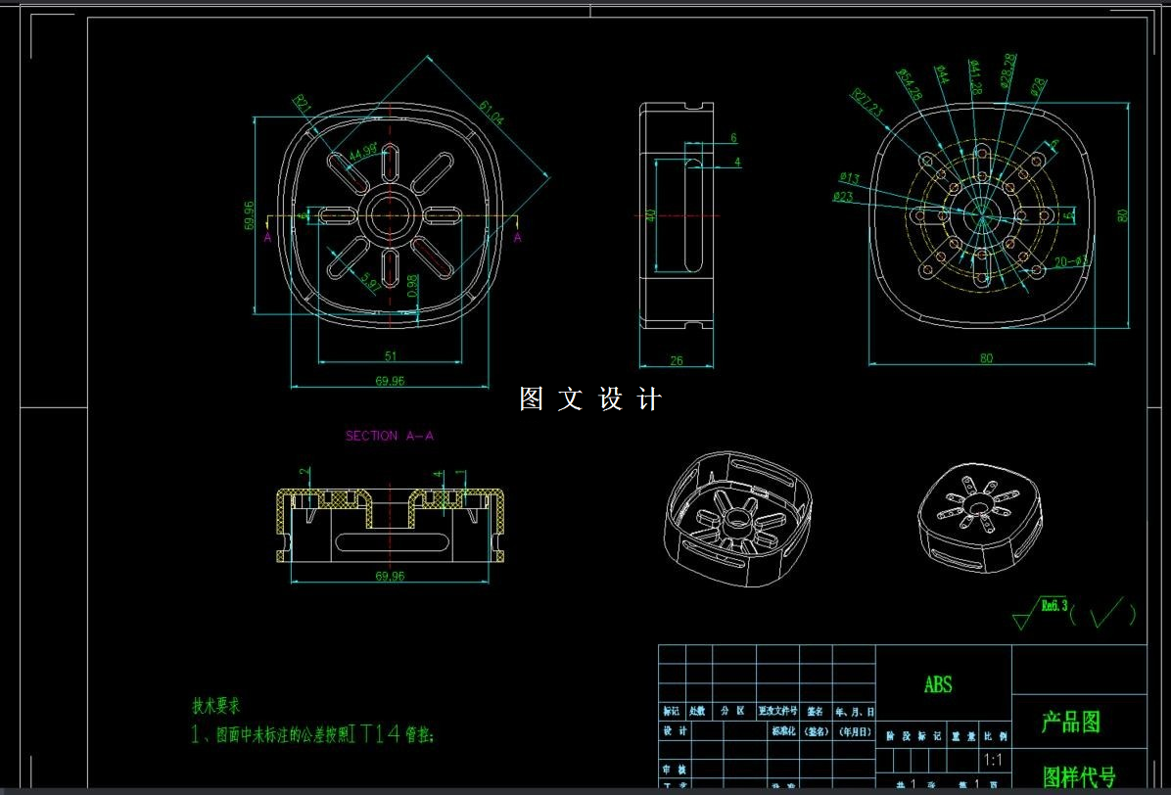Click the 5.97 slot dimension
The image size is (1171, 795).
(x=370, y=281)
